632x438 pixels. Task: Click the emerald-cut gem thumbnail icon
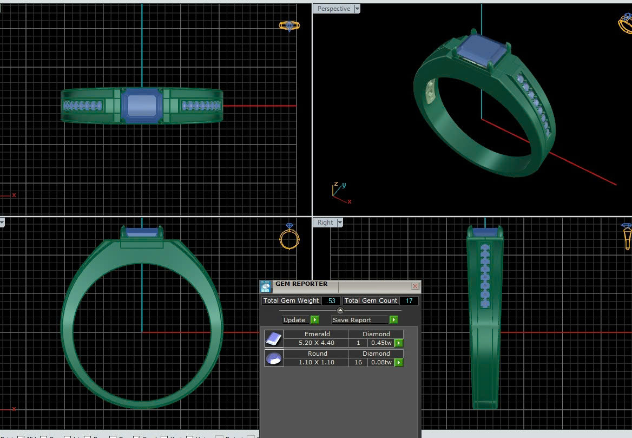click(274, 339)
